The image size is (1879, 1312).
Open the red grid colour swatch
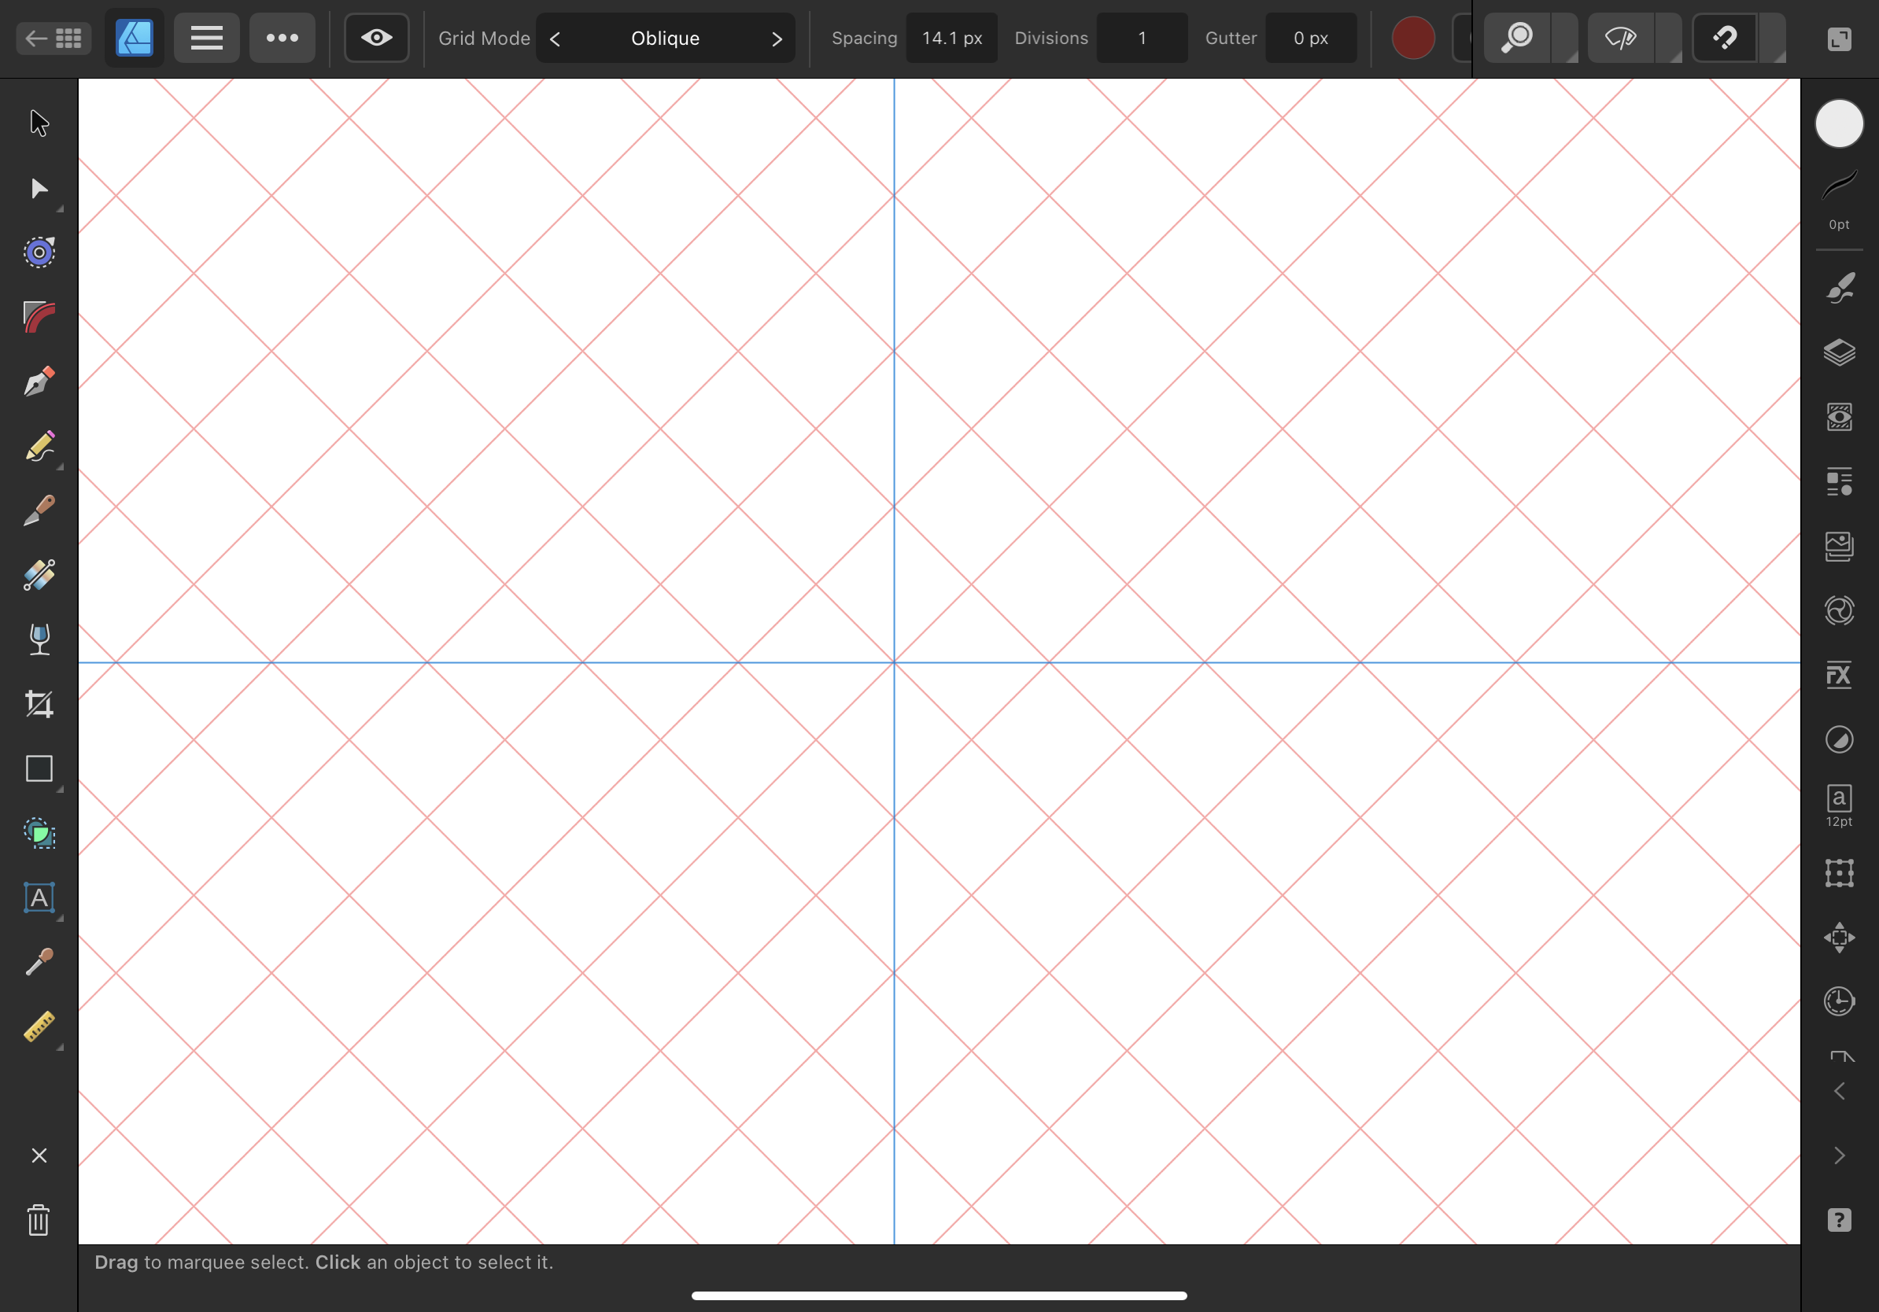(x=1413, y=38)
